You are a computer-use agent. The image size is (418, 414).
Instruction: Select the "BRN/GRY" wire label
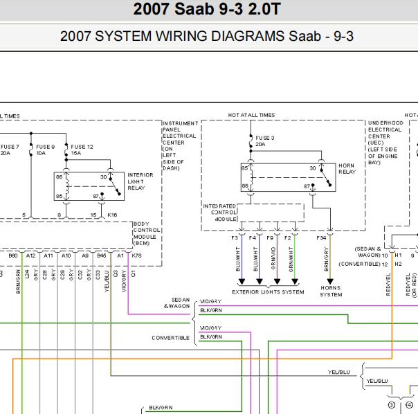tap(326, 260)
